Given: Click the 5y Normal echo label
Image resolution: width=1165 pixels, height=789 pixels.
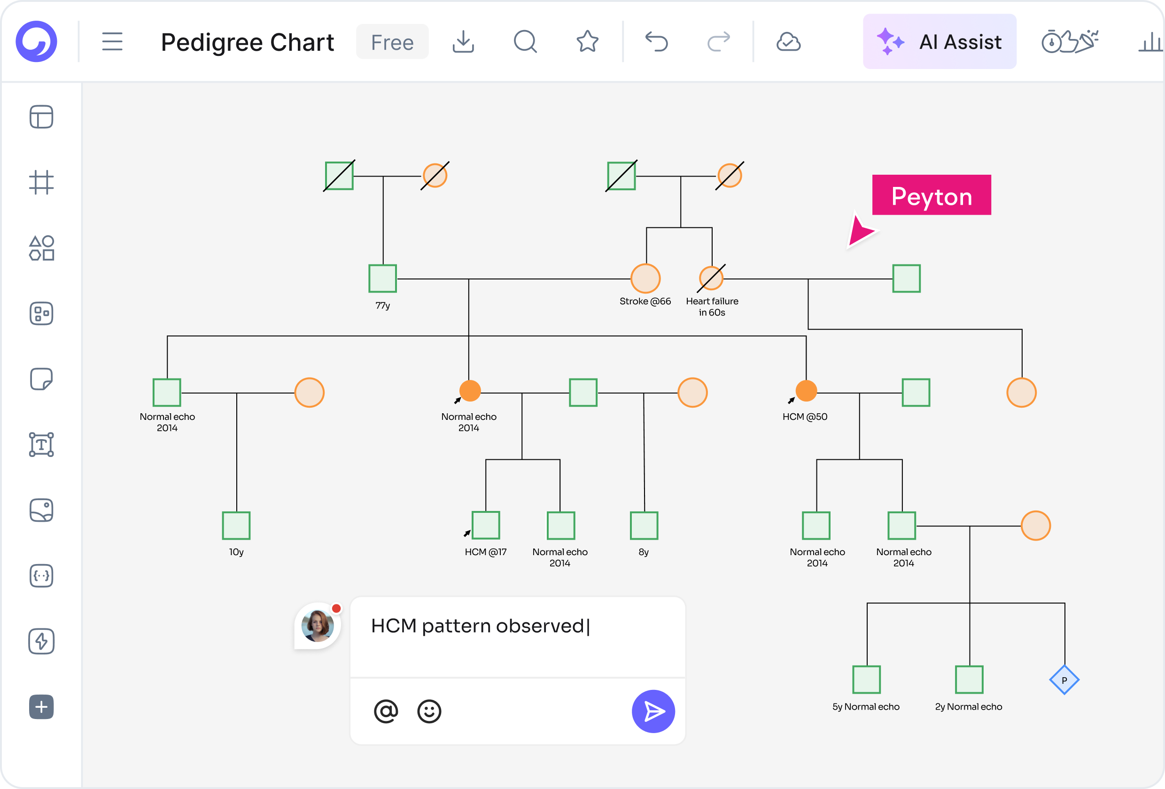Looking at the screenshot, I should point(866,706).
